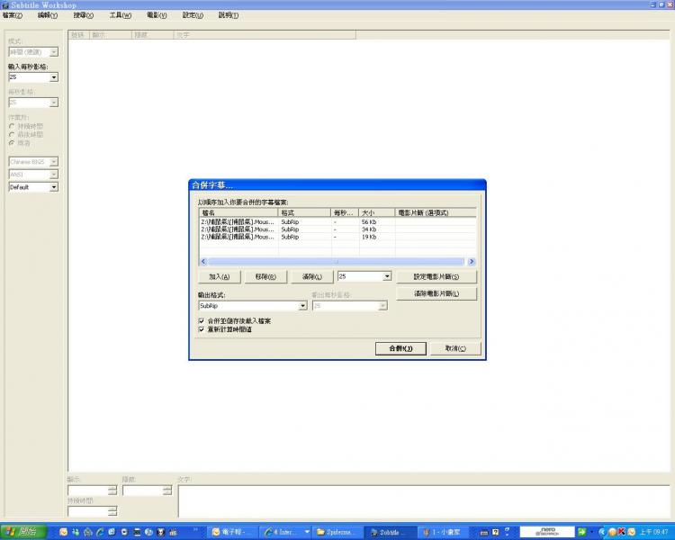Click the 大小 column header in file list
675x540 pixels.
(377, 212)
